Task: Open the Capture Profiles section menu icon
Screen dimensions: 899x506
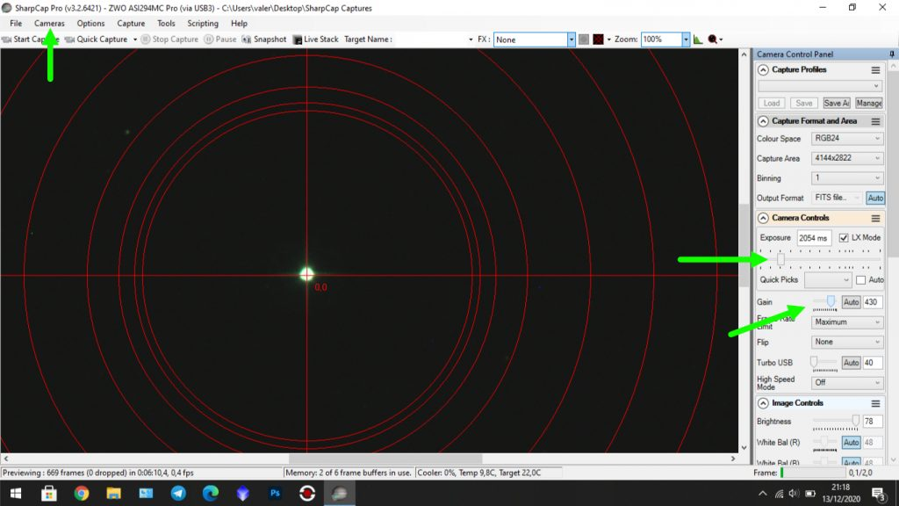Action: [x=875, y=70]
